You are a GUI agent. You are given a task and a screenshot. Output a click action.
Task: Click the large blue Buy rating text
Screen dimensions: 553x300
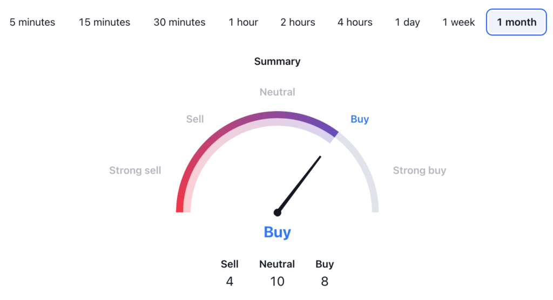(x=277, y=233)
